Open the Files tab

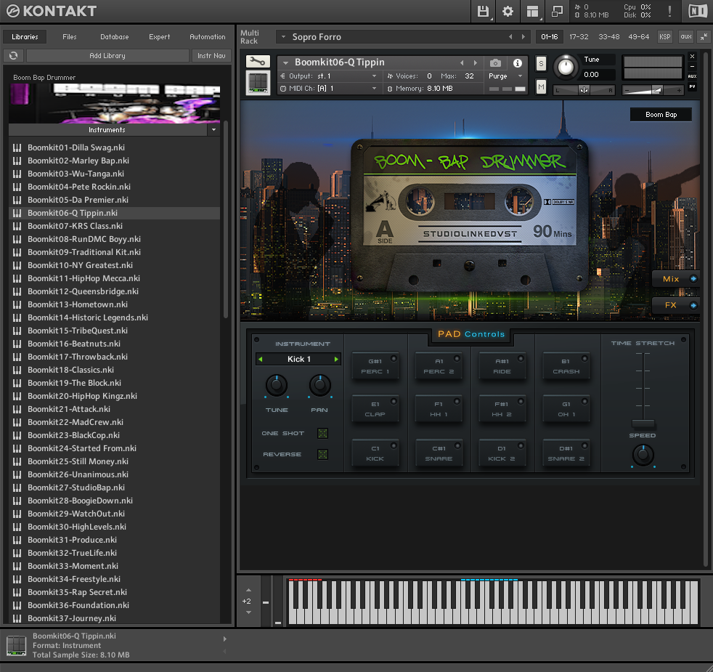click(70, 37)
